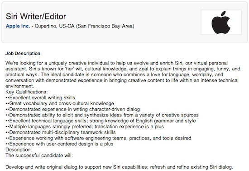Screen dimensions: 249x171
Task: Click the Cupertino, US-CA location text
Action: coord(55,26)
